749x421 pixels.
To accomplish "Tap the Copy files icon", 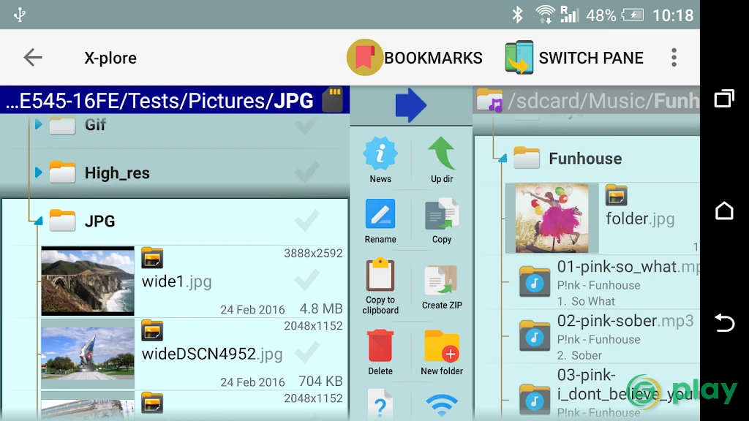I will tap(441, 214).
